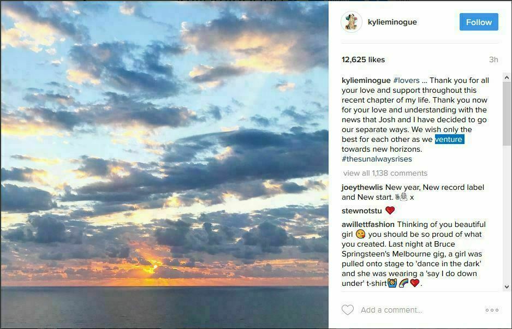Screen dimensions: 512x329
Task: Visit joeythewlis commenter profile
Action: pos(362,187)
